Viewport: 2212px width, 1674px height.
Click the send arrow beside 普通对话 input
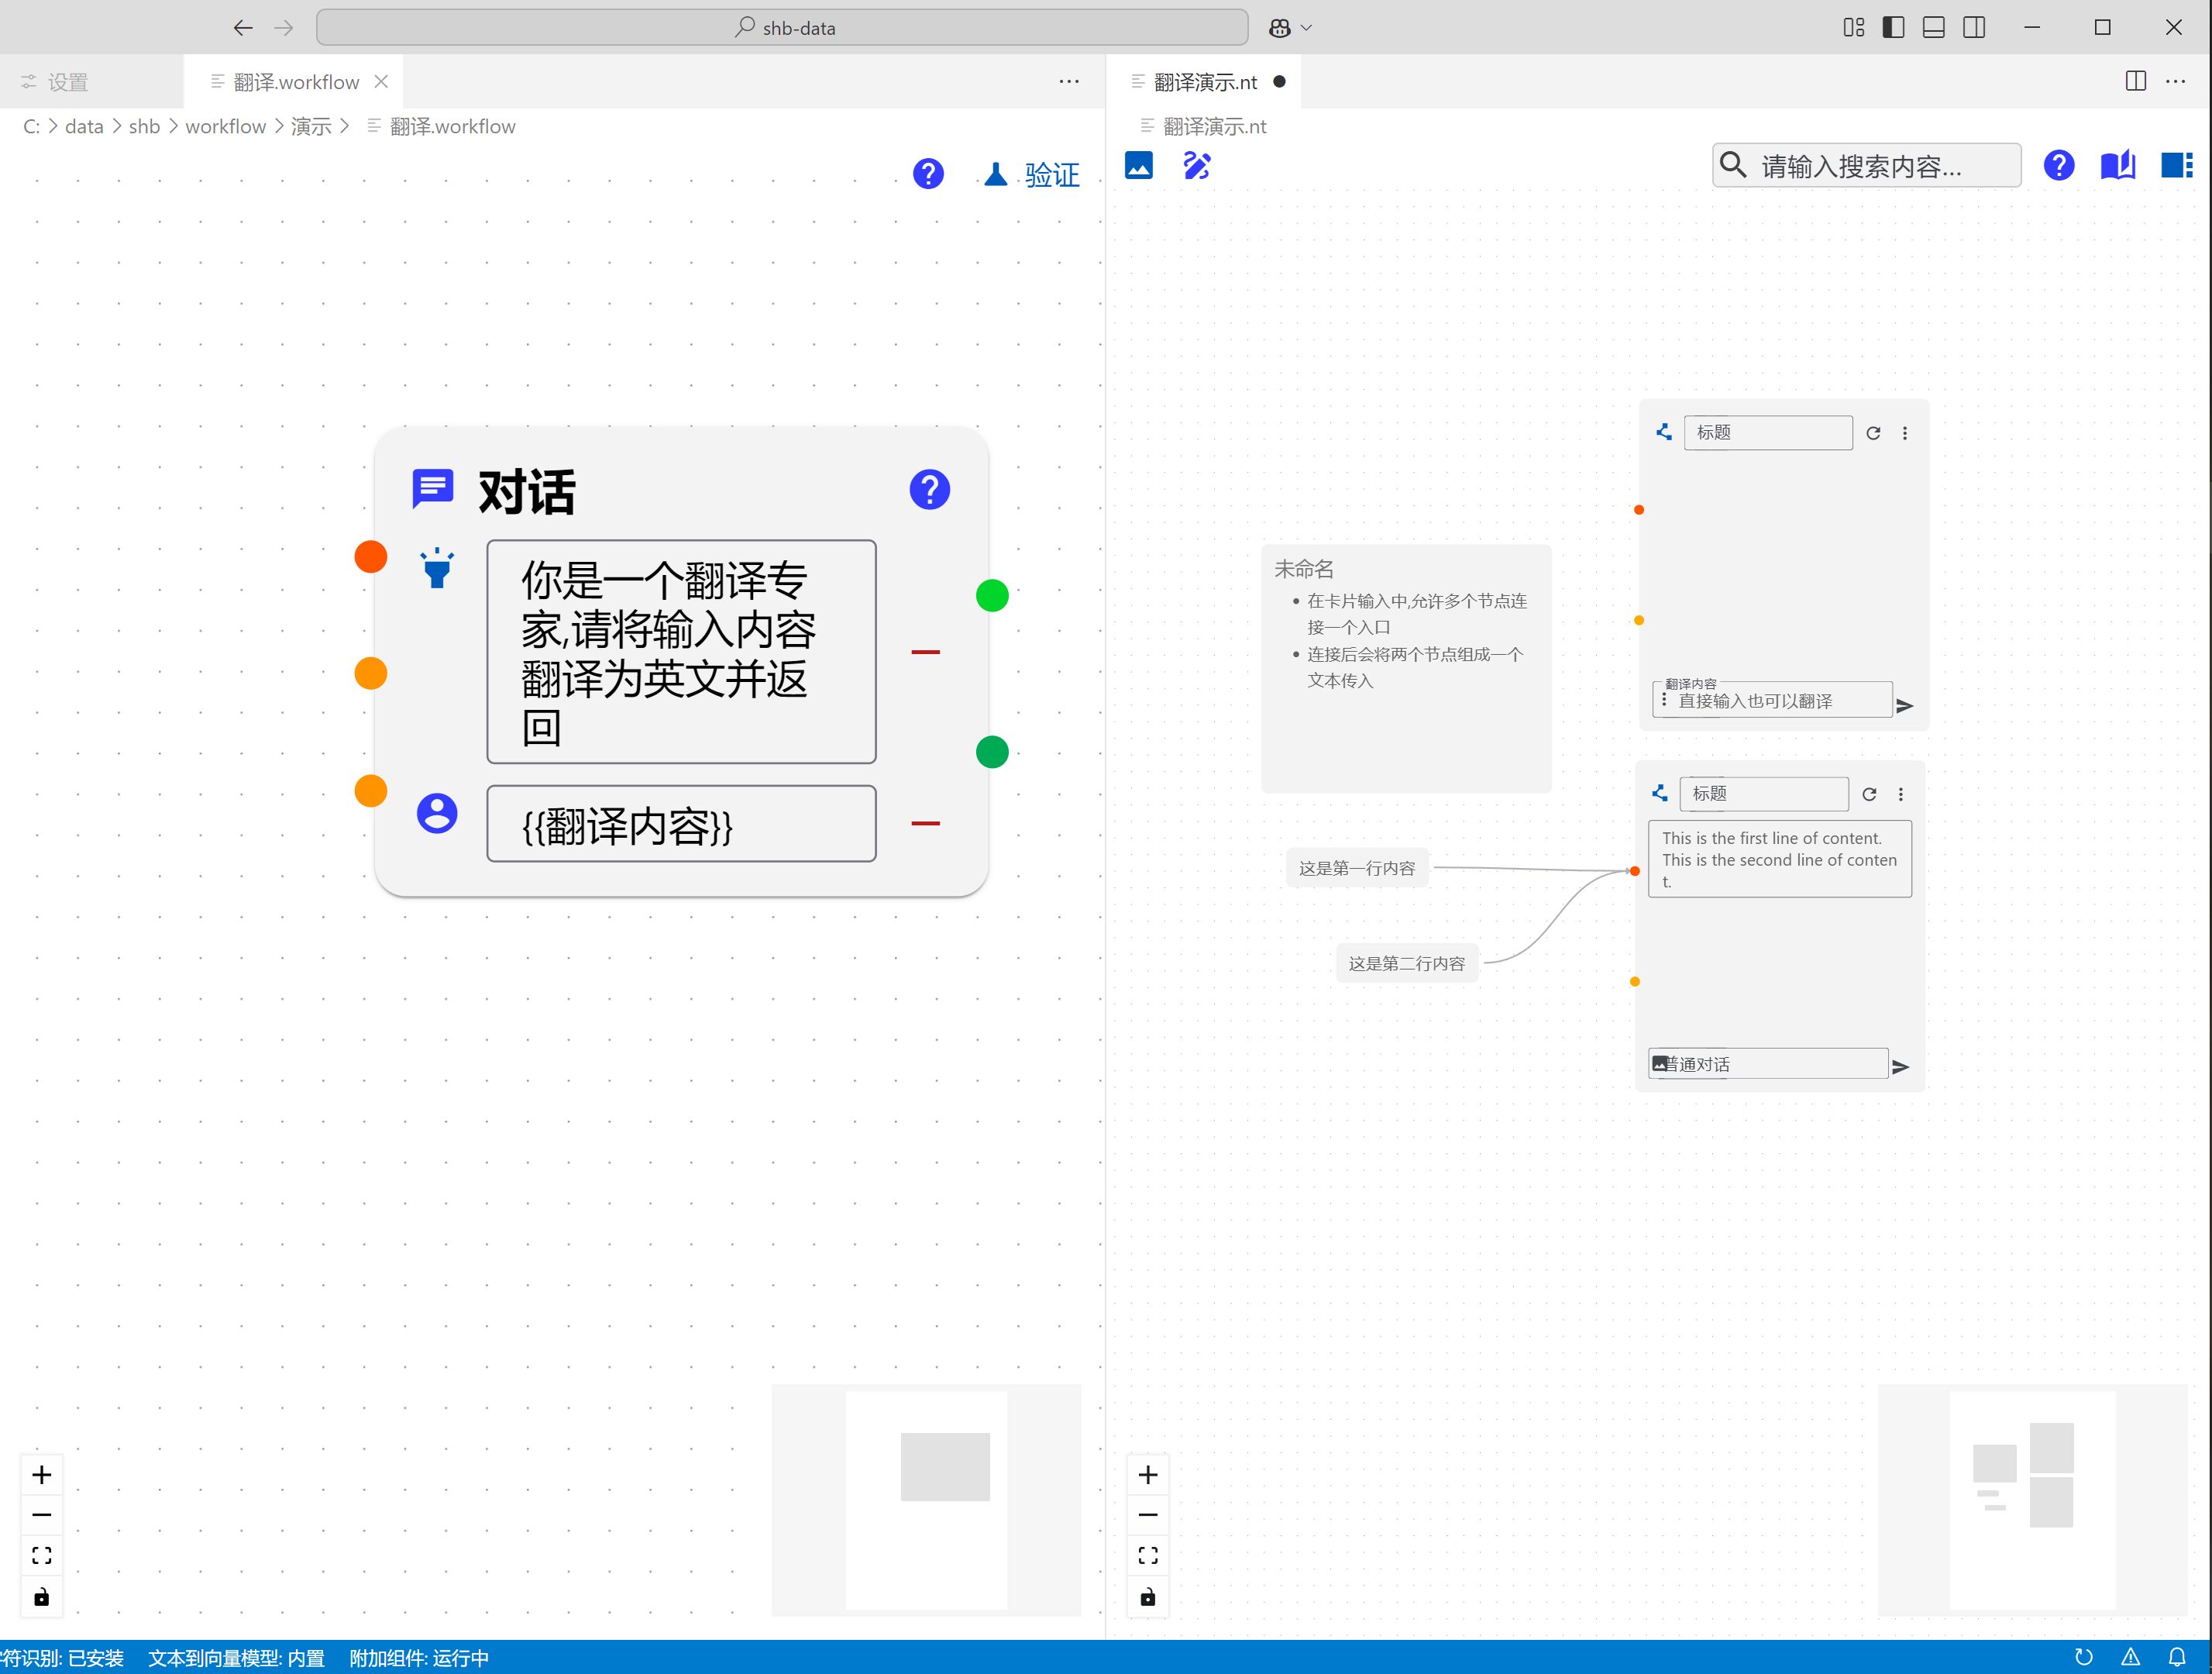(x=1901, y=1067)
